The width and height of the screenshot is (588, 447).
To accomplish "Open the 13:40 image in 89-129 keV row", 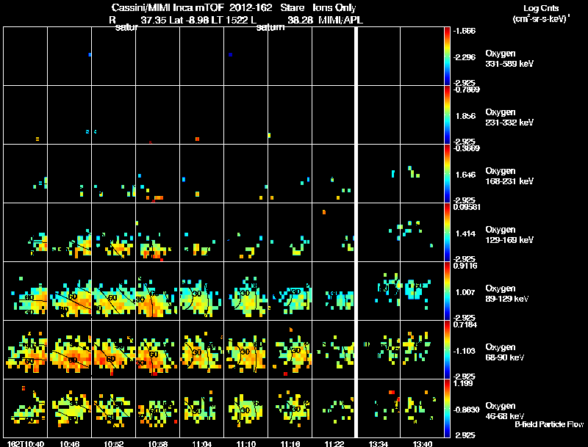I will point(422,291).
